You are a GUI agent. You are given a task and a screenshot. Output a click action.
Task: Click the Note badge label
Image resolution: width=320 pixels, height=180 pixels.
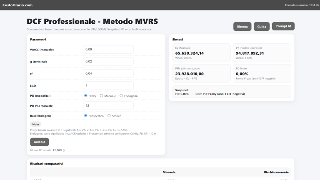pyautogui.click(x=35, y=124)
